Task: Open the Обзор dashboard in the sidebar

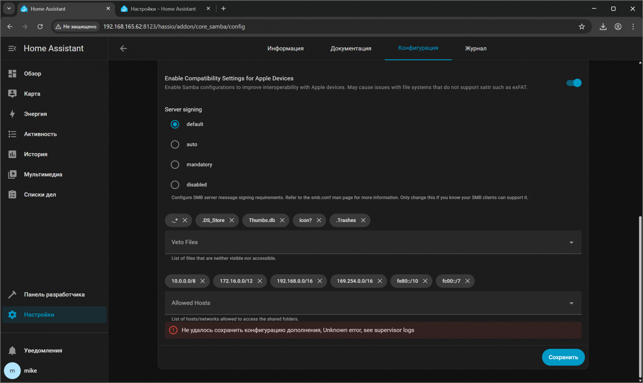Action: click(x=33, y=73)
